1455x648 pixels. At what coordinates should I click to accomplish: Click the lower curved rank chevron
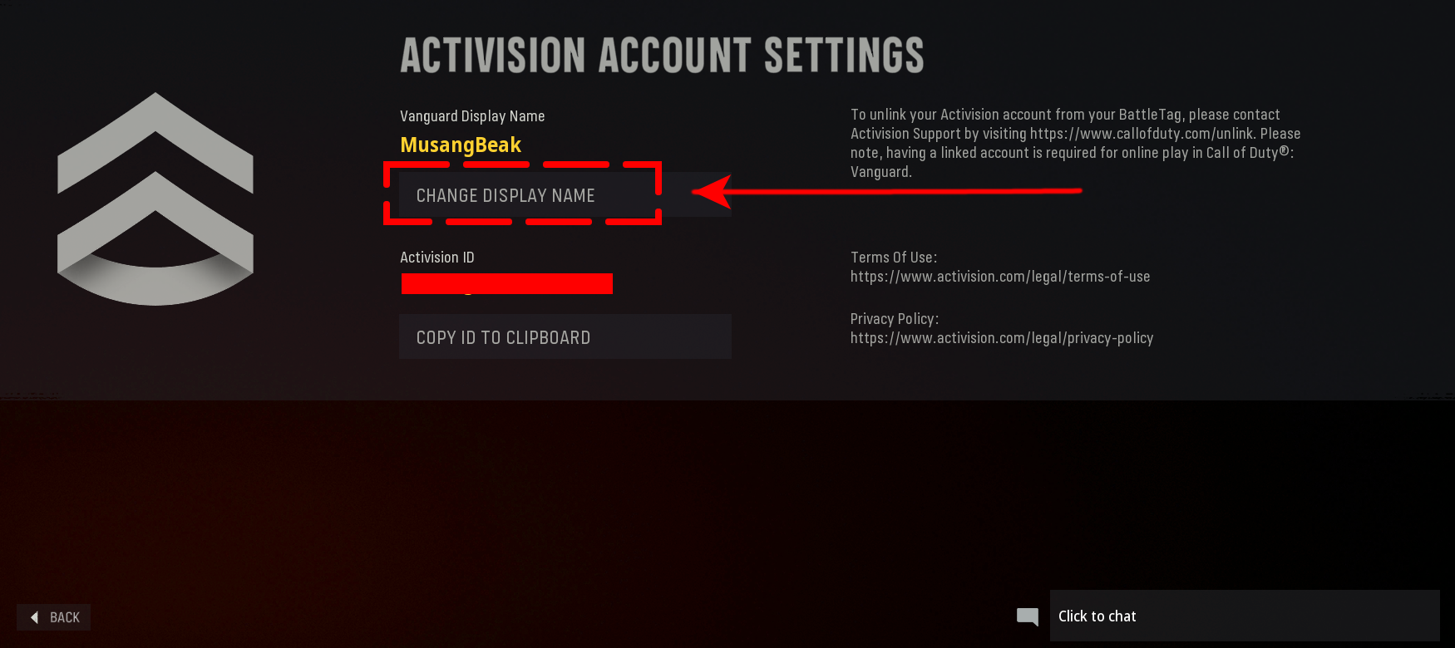[x=155, y=239]
